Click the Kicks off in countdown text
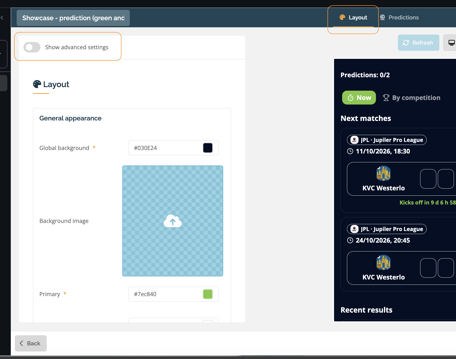This screenshot has width=456, height=359. click(428, 202)
